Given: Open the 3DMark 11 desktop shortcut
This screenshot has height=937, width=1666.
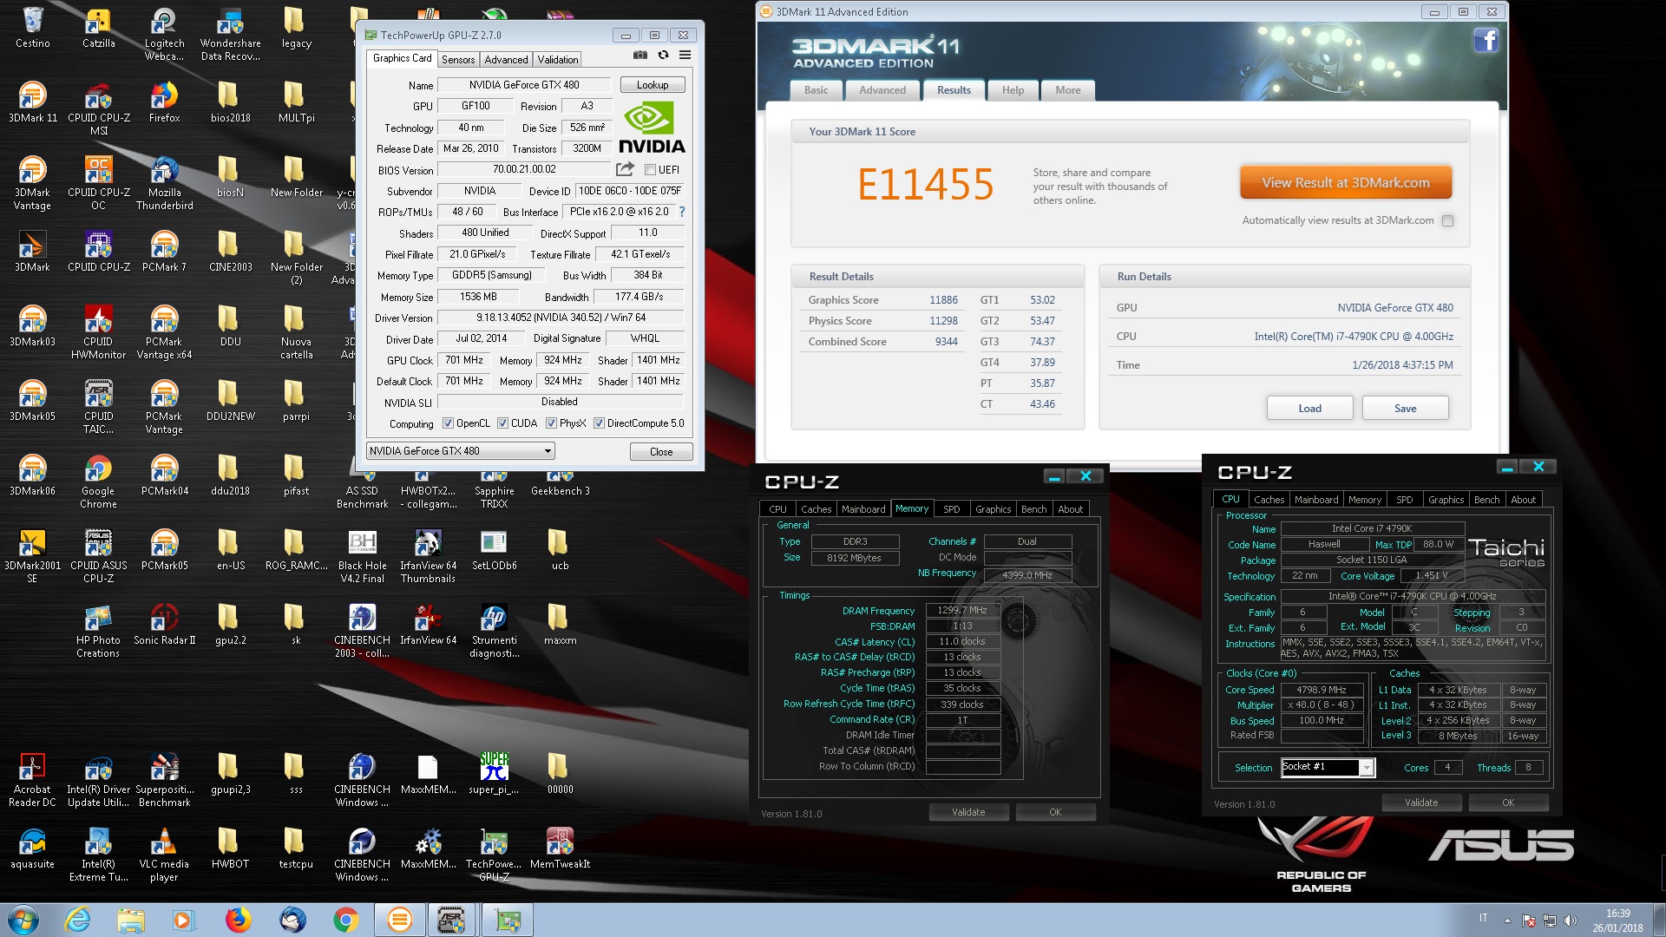Looking at the screenshot, I should point(33,103).
